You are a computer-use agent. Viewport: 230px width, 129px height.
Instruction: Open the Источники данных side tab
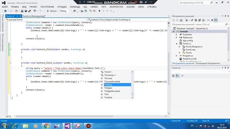point(3,42)
